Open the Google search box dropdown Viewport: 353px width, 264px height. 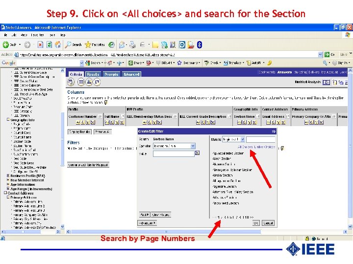81,63
